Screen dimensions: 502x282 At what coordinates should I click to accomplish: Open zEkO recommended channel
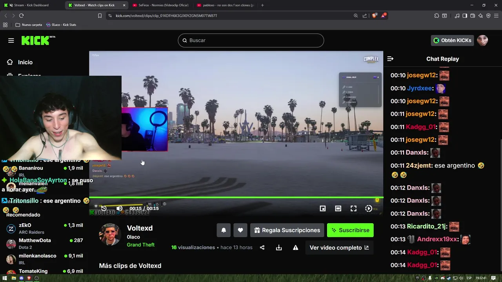pos(45,228)
